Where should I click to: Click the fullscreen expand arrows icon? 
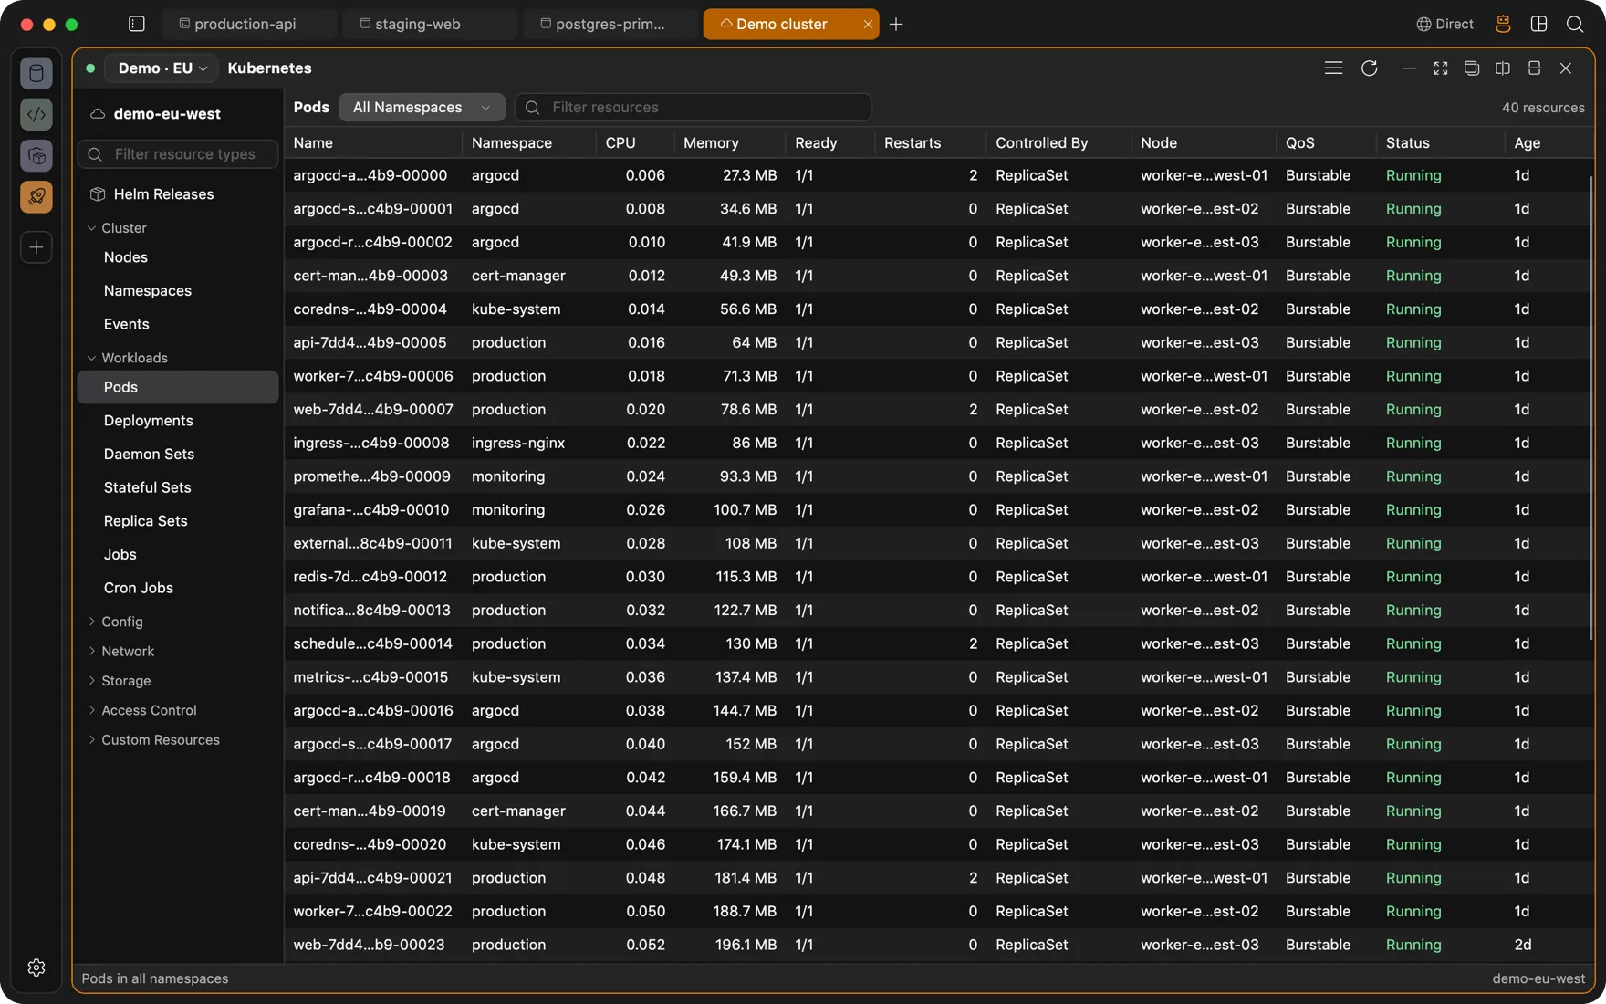[1440, 68]
